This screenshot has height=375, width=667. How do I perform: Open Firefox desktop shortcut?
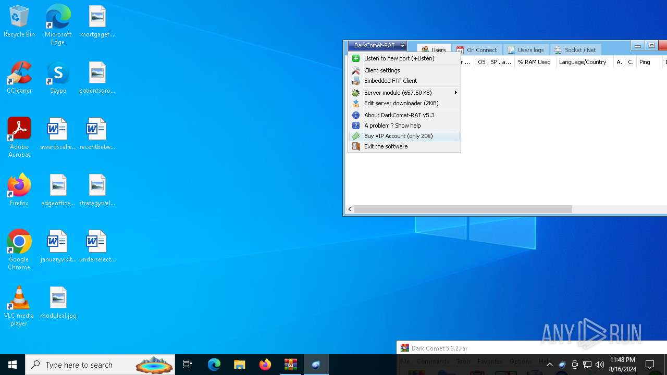coord(19,191)
